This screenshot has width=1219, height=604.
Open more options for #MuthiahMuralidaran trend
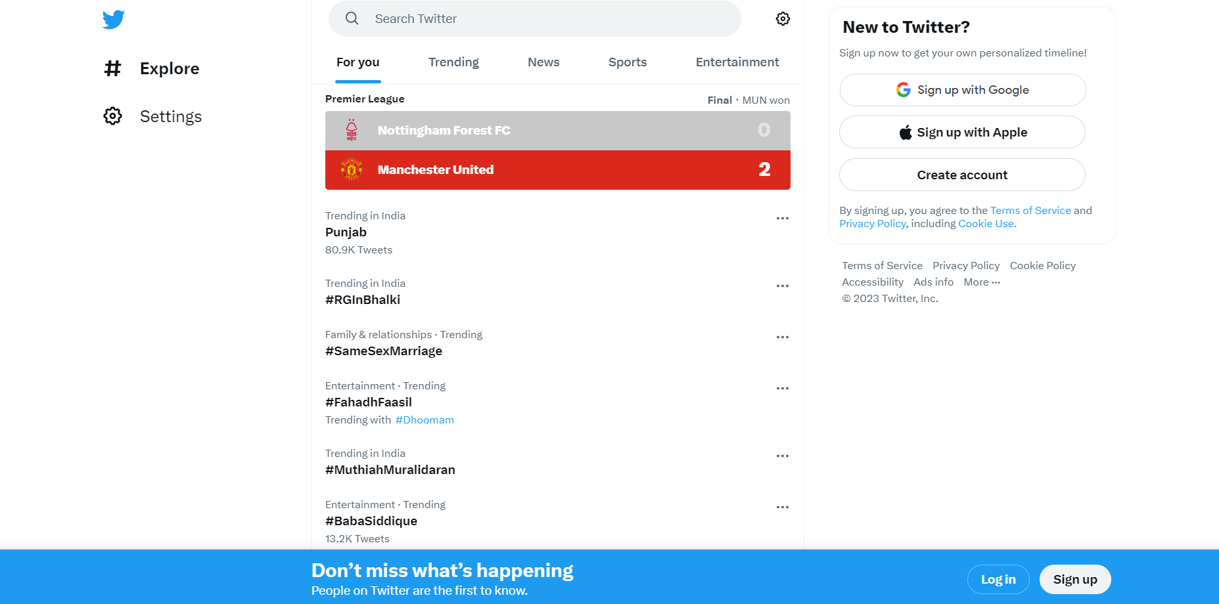(782, 456)
